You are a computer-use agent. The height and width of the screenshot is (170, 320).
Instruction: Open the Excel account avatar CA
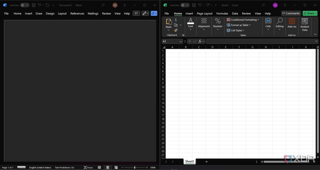275,5
